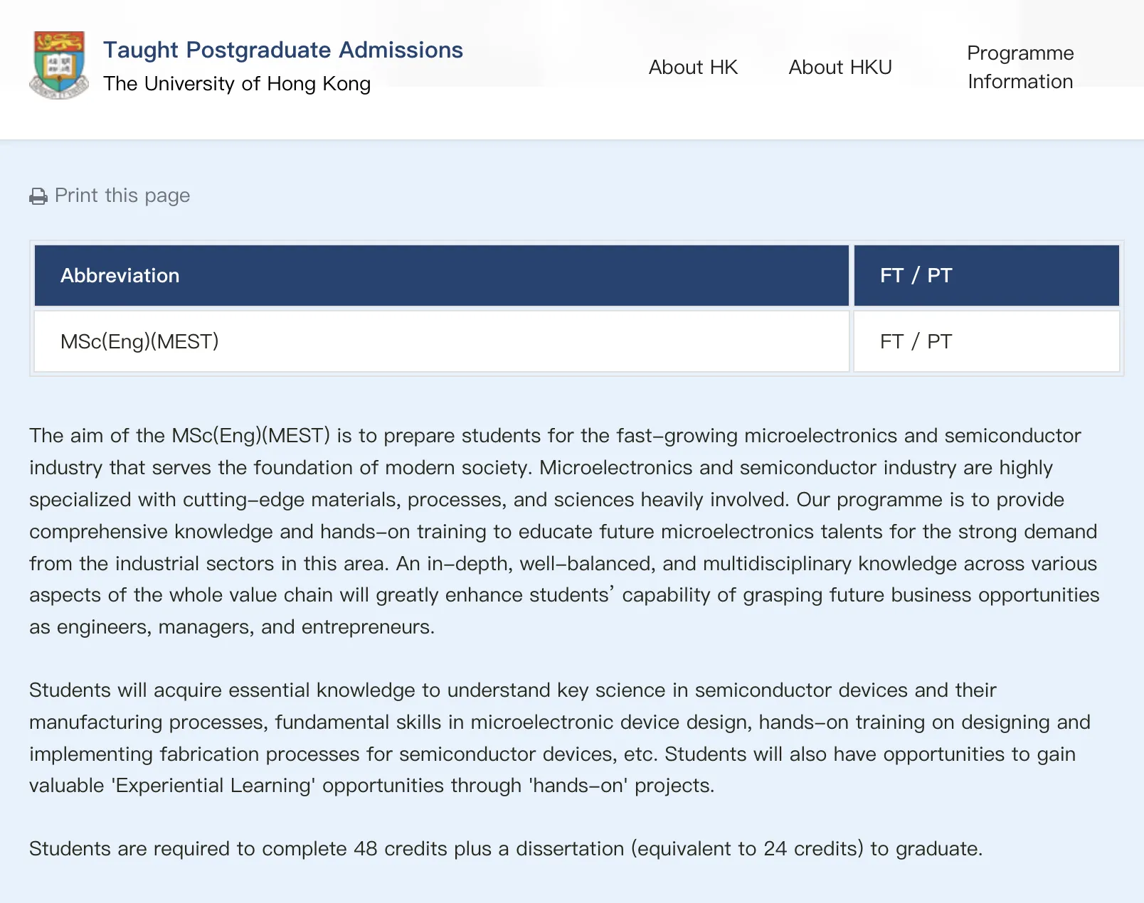Click the "Print this page" link

pyautogui.click(x=122, y=196)
